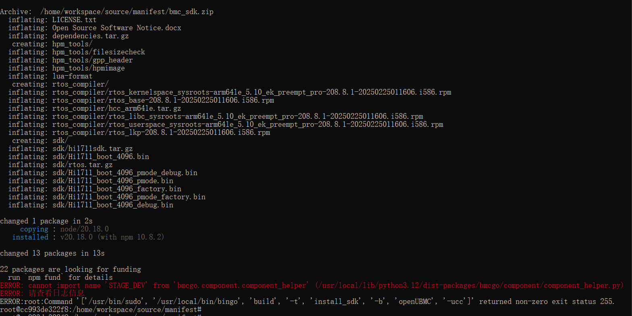Click the sdk/hi1711sdk.tar.gz entry
Image resolution: width=632 pixels, height=316 pixels.
tap(92, 149)
